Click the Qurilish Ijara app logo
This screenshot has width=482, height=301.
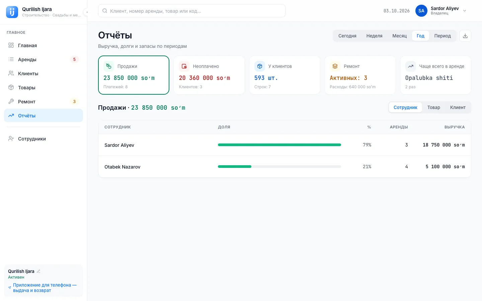(12, 12)
